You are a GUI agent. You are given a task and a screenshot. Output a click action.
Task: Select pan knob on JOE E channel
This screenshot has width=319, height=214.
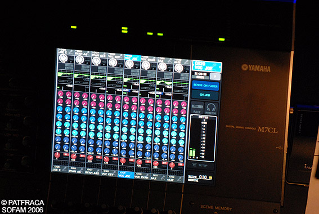(57, 155)
